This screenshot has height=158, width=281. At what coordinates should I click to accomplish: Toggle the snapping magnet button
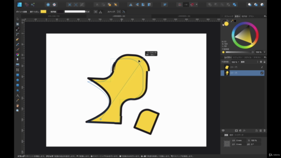pyautogui.click(x=192, y=5)
